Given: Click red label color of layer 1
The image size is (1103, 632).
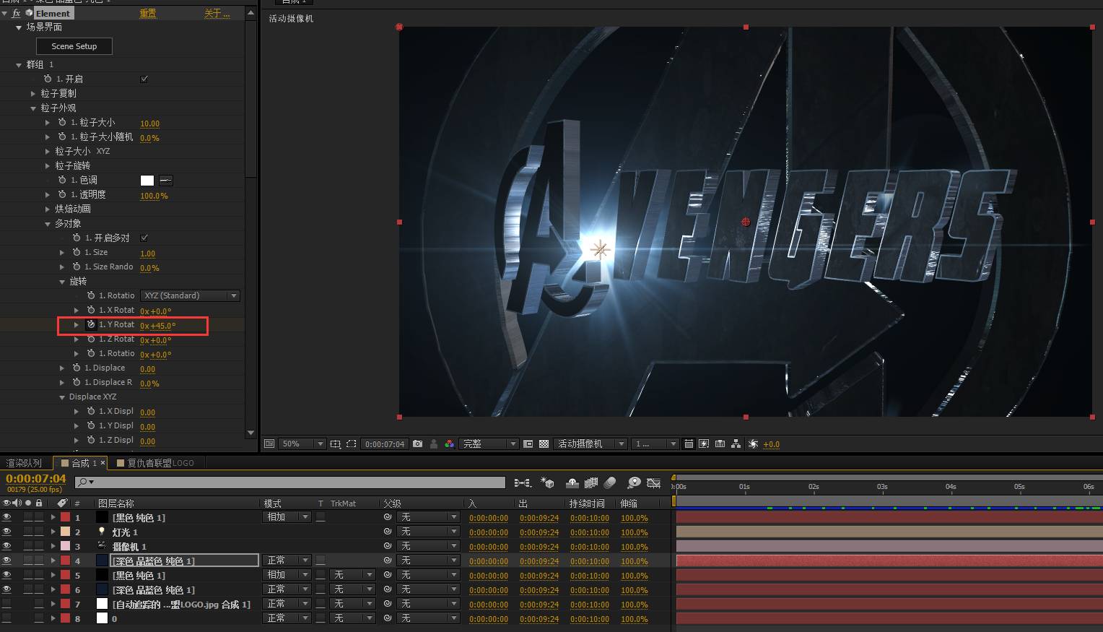Looking at the screenshot, I should pos(65,517).
